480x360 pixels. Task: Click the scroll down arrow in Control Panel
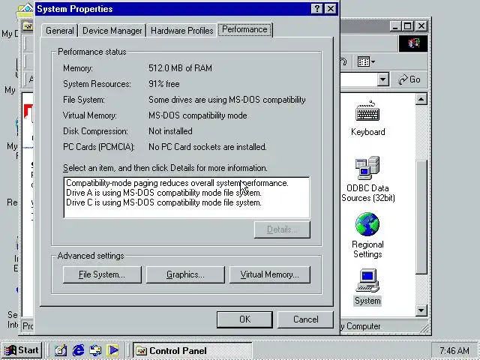[x=421, y=310]
